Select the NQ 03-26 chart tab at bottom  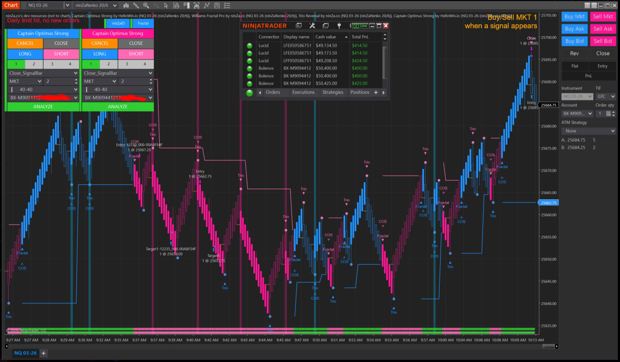25,353
